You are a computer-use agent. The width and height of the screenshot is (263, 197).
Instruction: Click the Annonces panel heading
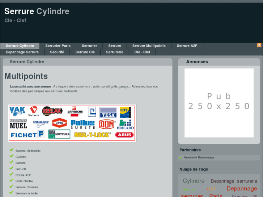pos(197,62)
